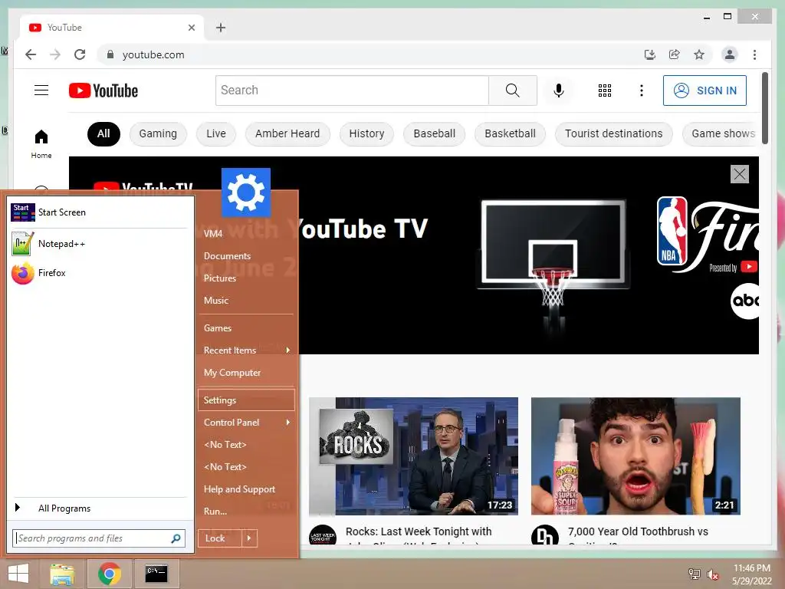Screen dimensions: 785x589
Task: Click the search icon in Start menu search box
Action: [176, 538]
